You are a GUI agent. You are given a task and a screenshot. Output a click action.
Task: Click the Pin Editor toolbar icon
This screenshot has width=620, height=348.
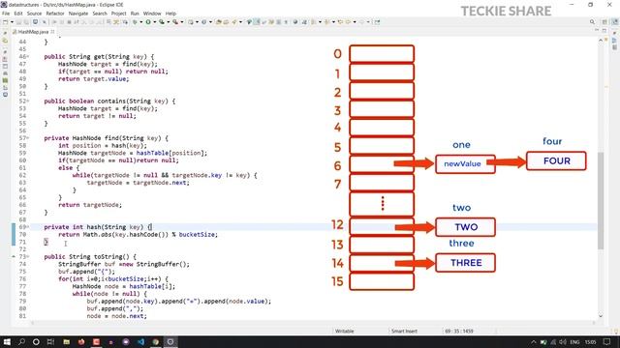[377, 22]
